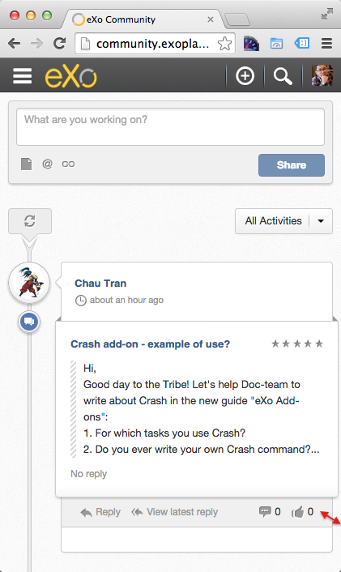Open user profile avatar menu
Screen dimensions: 341x572
[x=322, y=75]
